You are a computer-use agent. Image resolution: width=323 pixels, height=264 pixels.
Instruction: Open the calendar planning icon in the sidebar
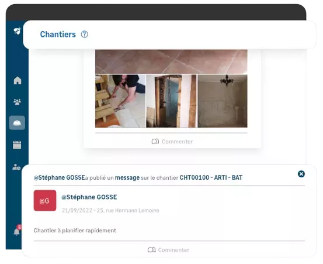pos(17,145)
